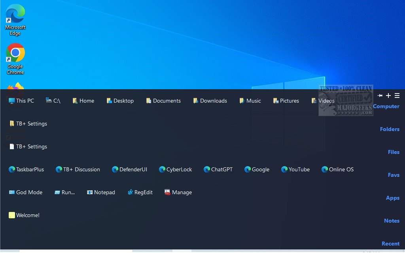This screenshot has height=253, width=405.
Task: Open the TB+ Settings folder item
Action: tap(28, 124)
